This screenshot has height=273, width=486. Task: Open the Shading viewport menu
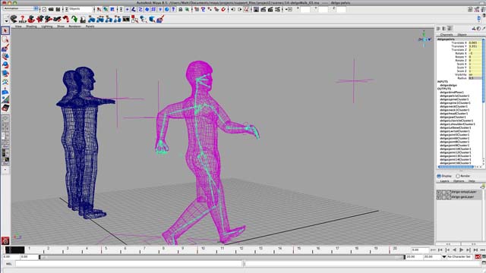31,27
